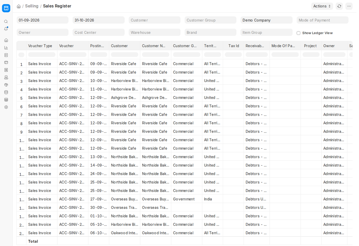Filter the Customer column search box

[125, 55]
